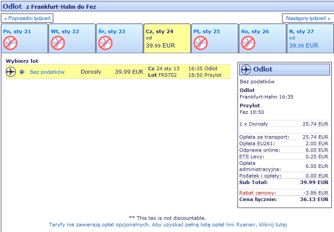The height and width of the screenshot is (232, 334).
Task: Click the Rabat cenowy link
Action: click(x=257, y=193)
